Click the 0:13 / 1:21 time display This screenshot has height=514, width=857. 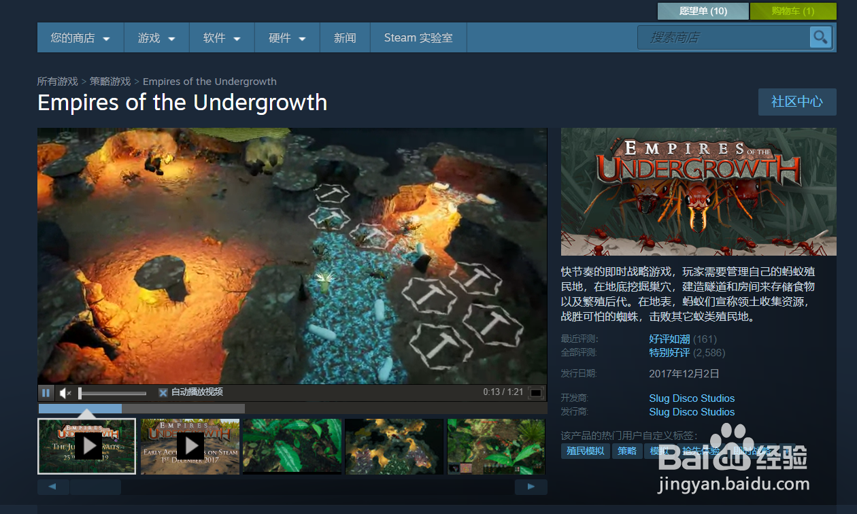click(503, 392)
